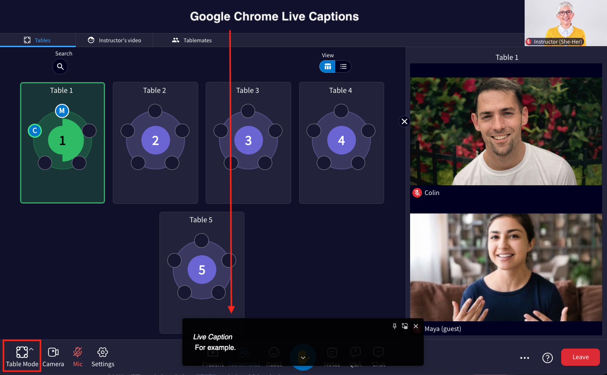Image resolution: width=607 pixels, height=375 pixels.
Task: Leave the session with red button
Action: (581, 357)
